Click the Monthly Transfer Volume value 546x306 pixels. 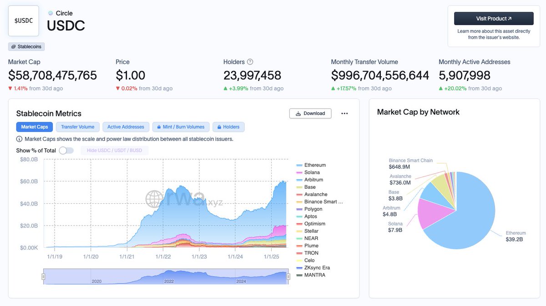(x=380, y=75)
